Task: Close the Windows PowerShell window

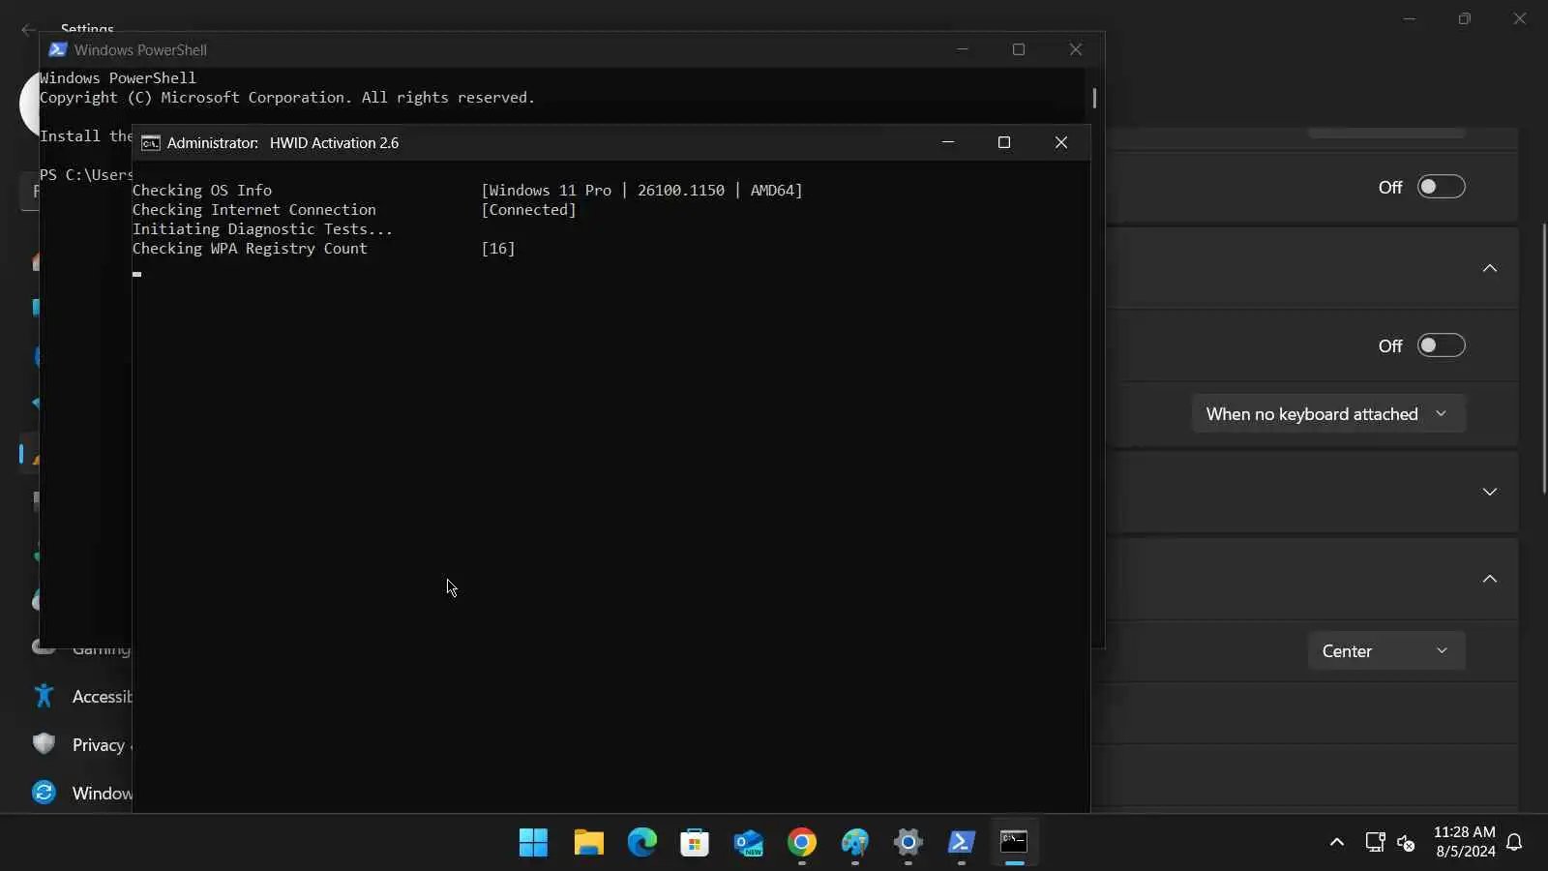Action: [x=1076, y=49]
